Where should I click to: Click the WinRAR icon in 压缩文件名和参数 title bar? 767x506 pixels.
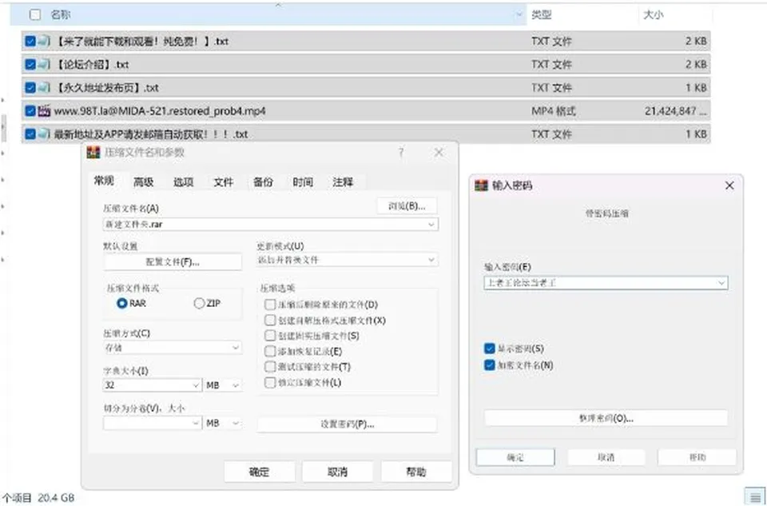93,153
